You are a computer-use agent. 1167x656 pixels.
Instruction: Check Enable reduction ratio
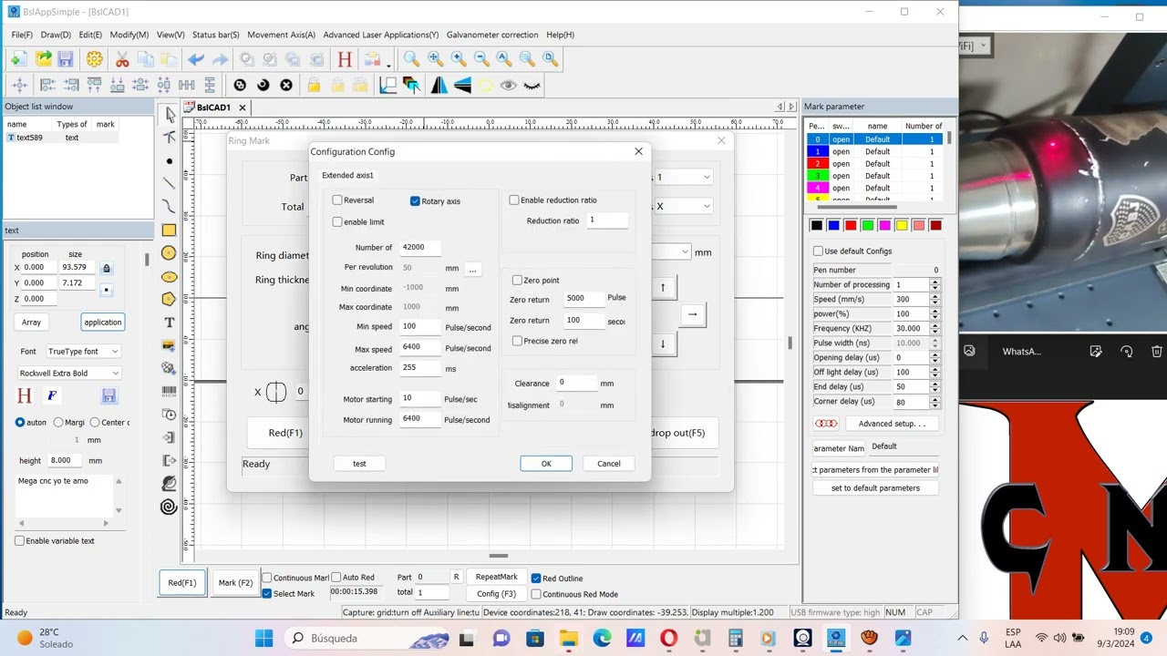point(514,200)
